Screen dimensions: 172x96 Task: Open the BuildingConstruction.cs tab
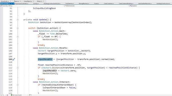click(163, 3)
